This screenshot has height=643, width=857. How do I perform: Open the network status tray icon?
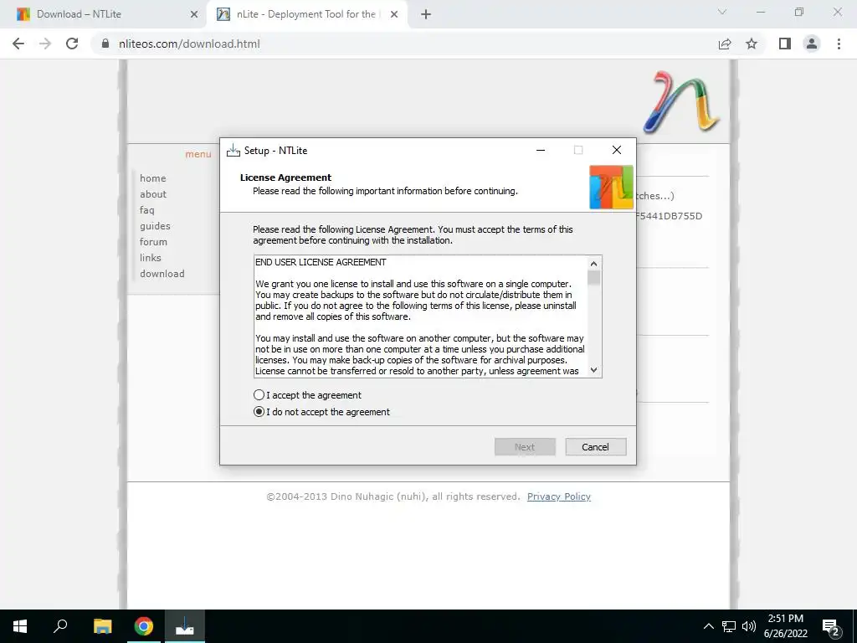pyautogui.click(x=729, y=626)
